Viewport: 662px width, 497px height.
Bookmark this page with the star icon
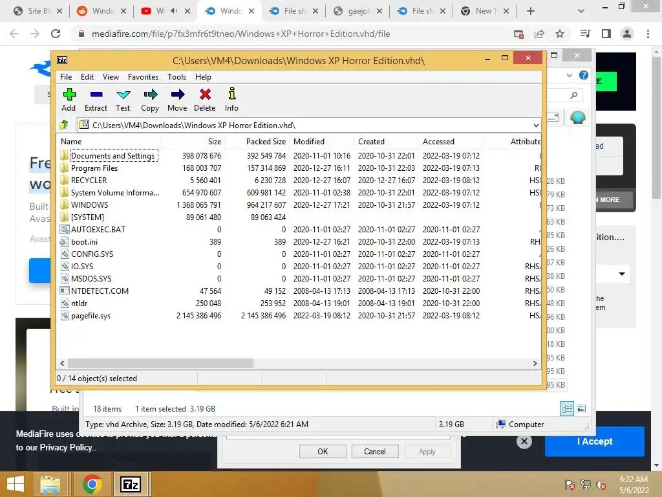click(560, 34)
